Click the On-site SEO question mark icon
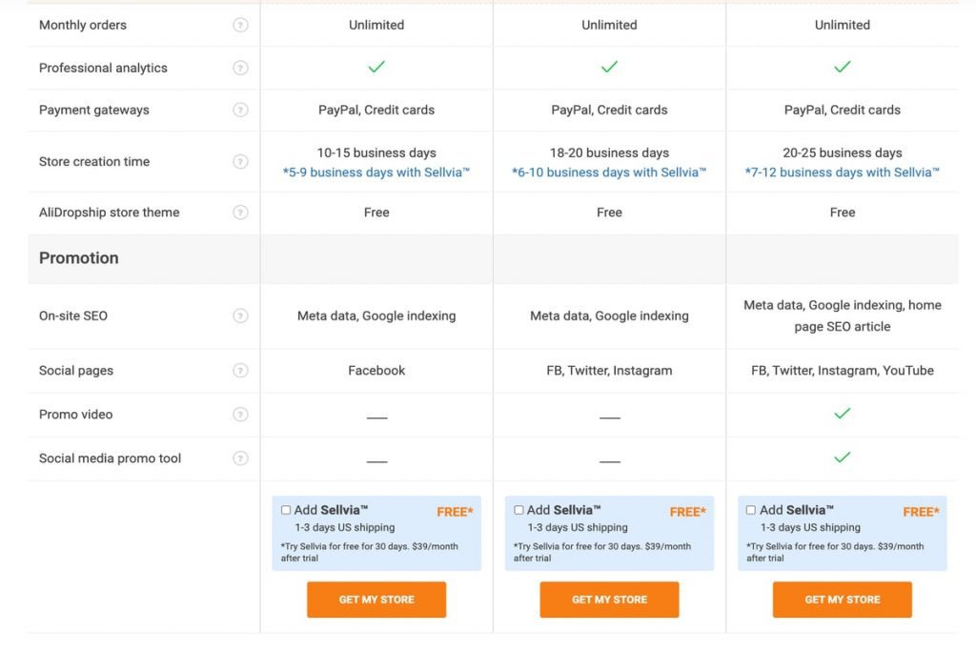The image size is (976, 651). pos(242,315)
